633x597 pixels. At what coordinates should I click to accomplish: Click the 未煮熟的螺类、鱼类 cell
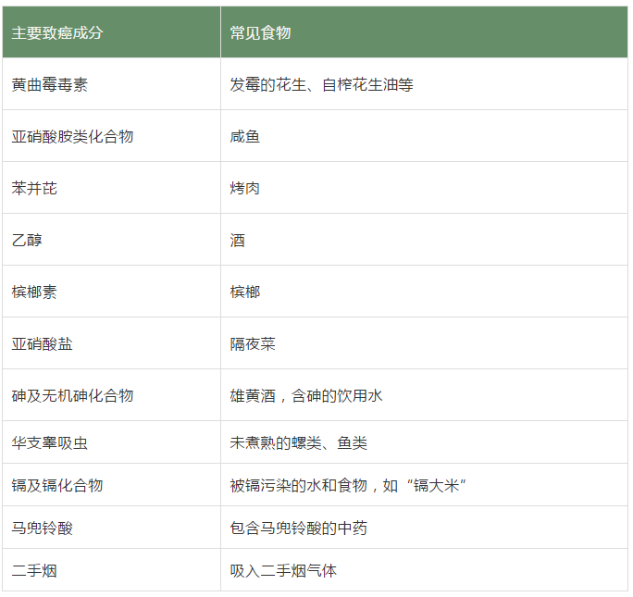point(298,442)
